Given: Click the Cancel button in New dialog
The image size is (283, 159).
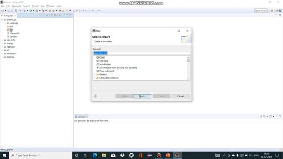Looking at the screenshot, I should [x=180, y=96].
